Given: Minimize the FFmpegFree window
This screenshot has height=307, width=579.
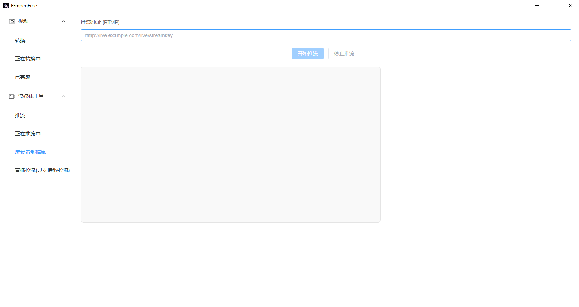Looking at the screenshot, I should tap(537, 5).
